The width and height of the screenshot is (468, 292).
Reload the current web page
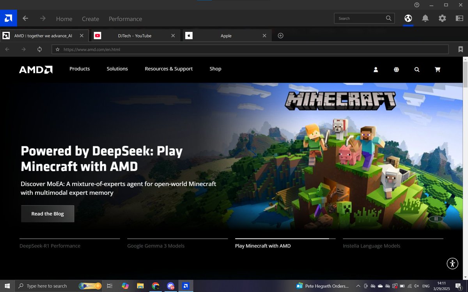[39, 49]
